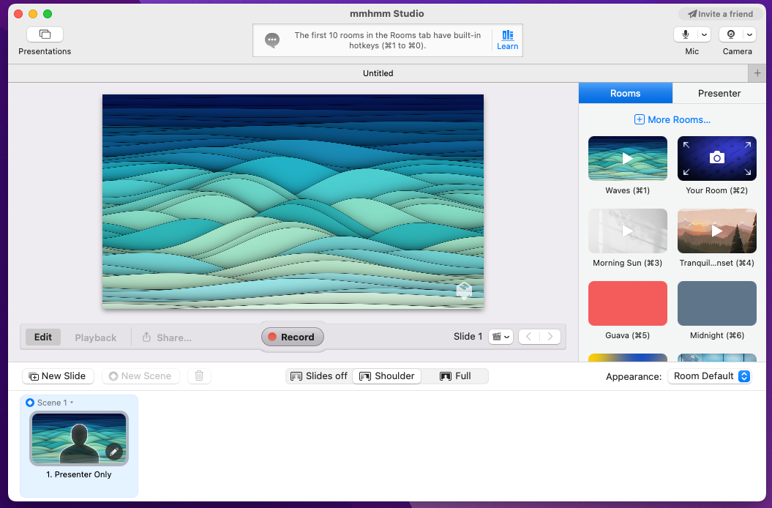Switch to Playback mode
The width and height of the screenshot is (772, 508).
click(95, 337)
